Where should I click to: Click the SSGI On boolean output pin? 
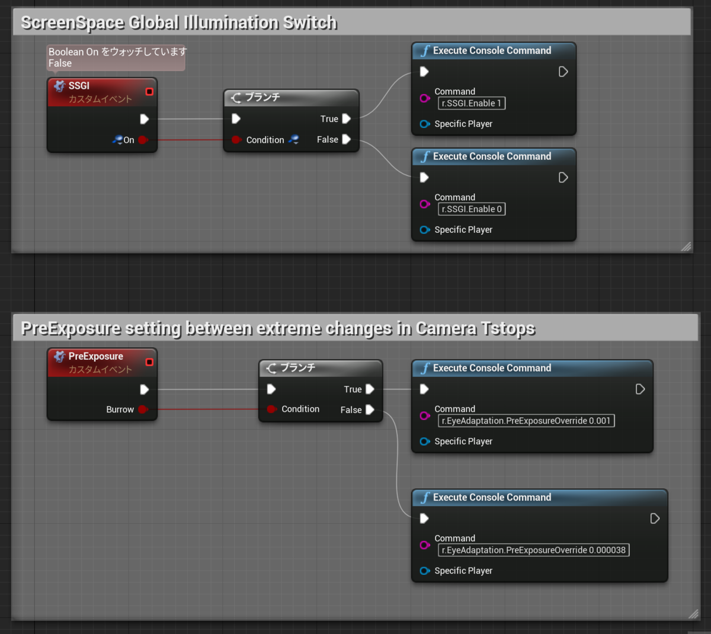[x=143, y=140]
